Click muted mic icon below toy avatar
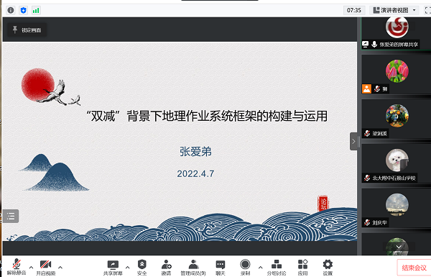Image resolution: width=431 pixels, height=277 pixels. (367, 134)
